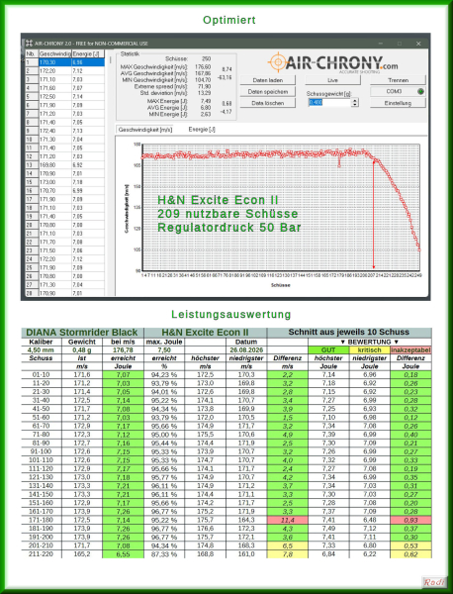
Task: Click the yellow kritisch rating legend cell
Action: [x=369, y=350]
